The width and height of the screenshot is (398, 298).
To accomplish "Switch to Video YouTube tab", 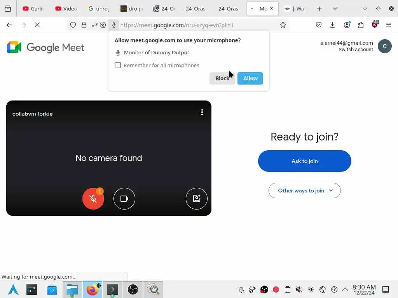I will (66, 9).
